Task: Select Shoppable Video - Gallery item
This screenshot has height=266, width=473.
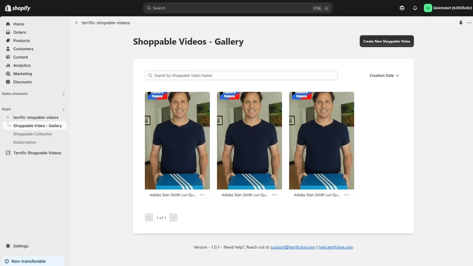Action: [35, 125]
